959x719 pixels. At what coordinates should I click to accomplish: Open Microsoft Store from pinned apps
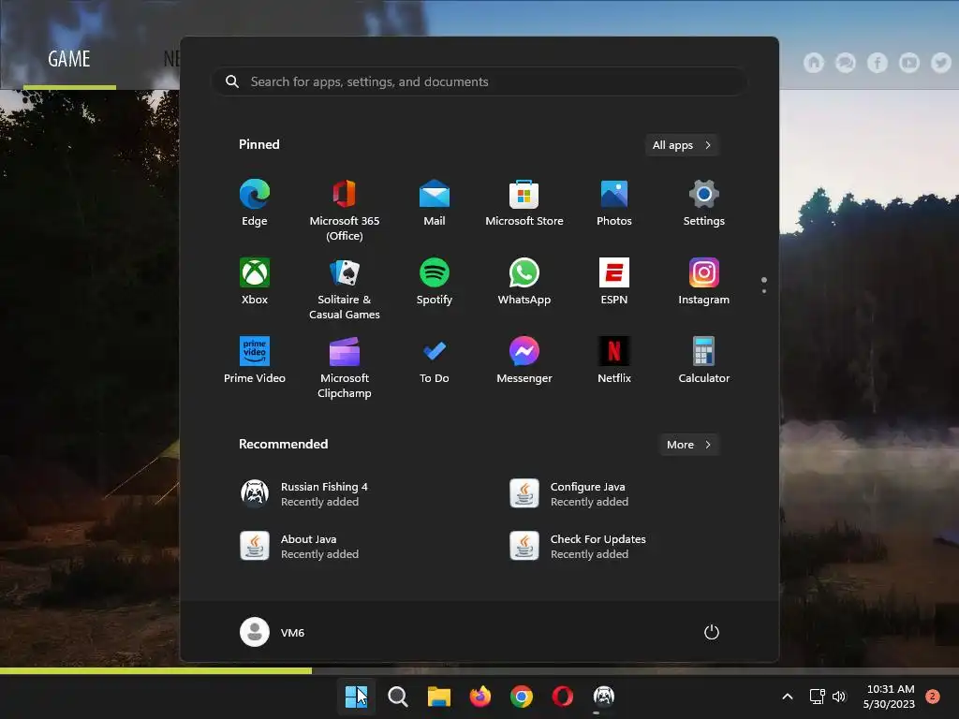coord(524,203)
